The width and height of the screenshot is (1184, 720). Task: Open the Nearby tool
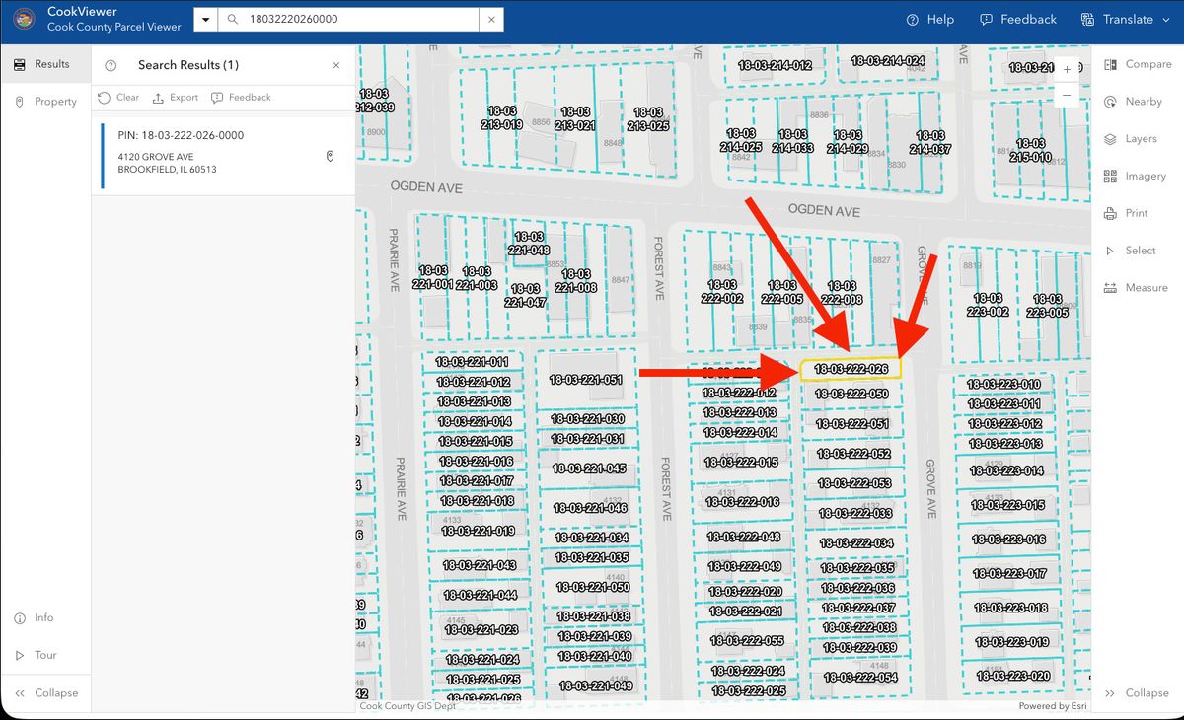[1132, 102]
